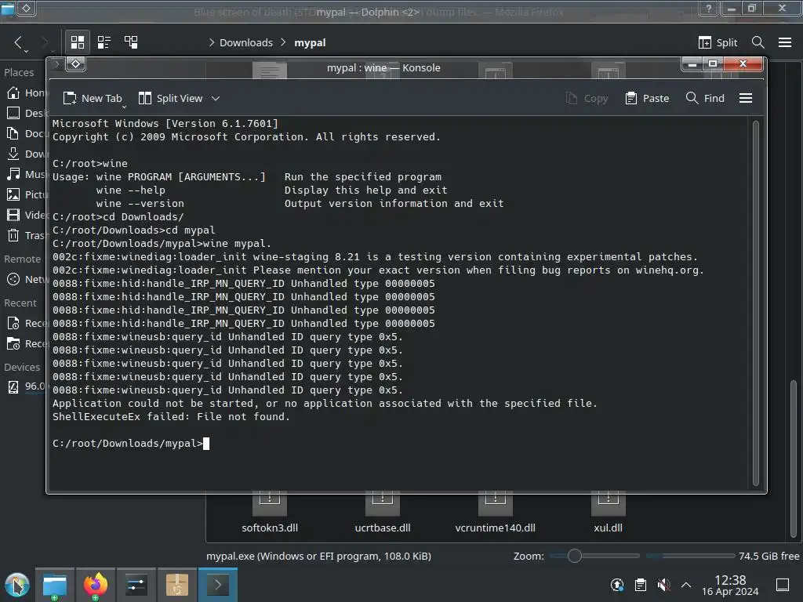Expand hidden system tray icons

click(686, 585)
